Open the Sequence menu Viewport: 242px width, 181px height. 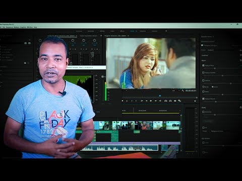point(9,27)
